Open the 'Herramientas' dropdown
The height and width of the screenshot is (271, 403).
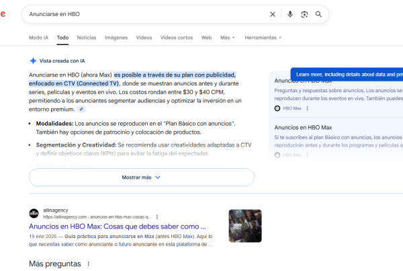coord(263,38)
